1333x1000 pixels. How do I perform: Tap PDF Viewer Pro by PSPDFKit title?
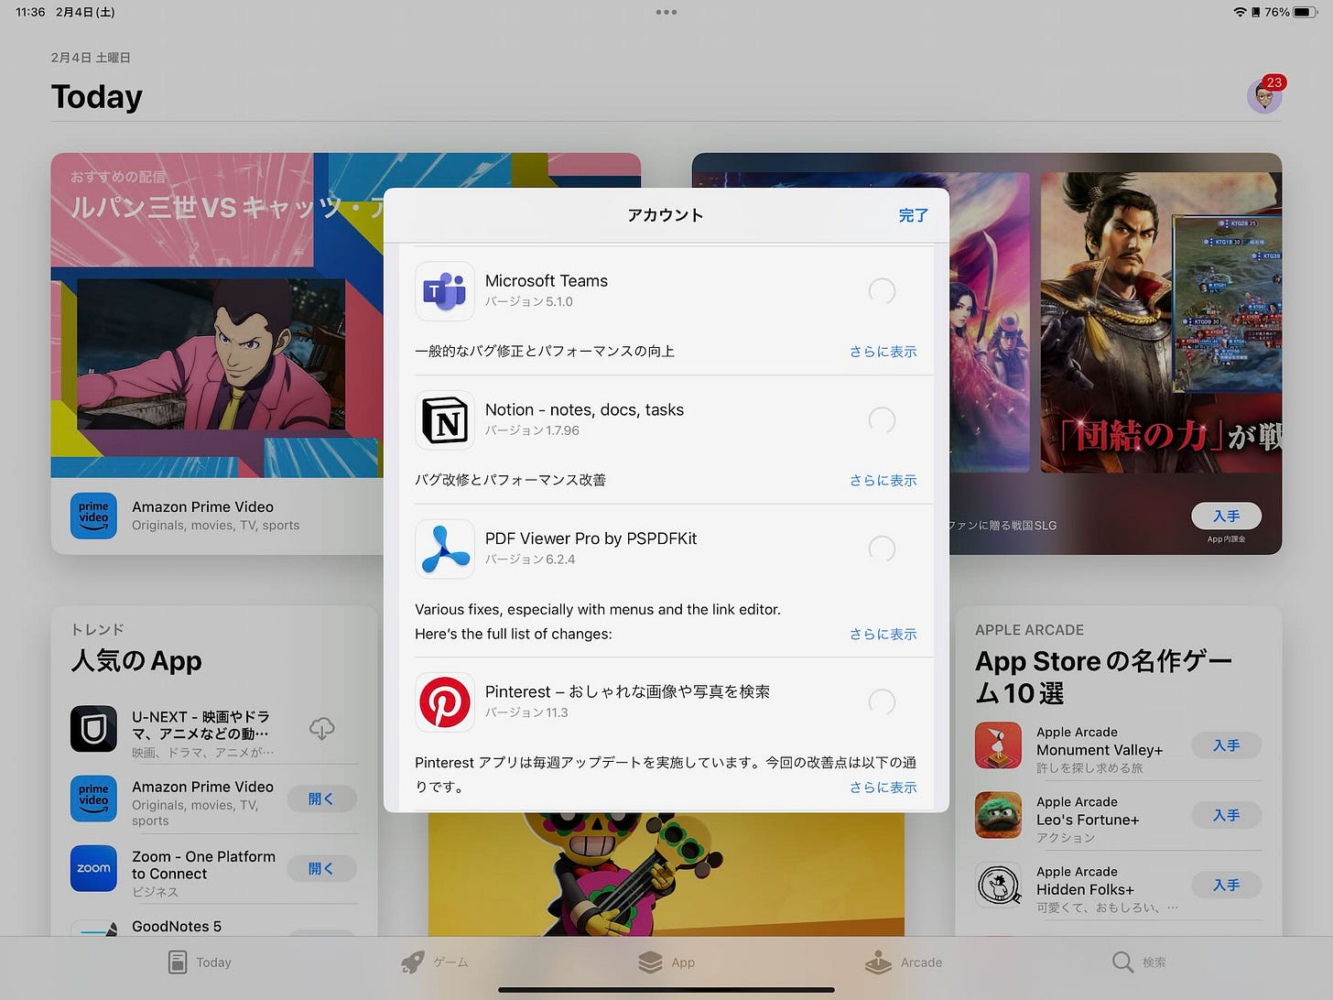(591, 539)
